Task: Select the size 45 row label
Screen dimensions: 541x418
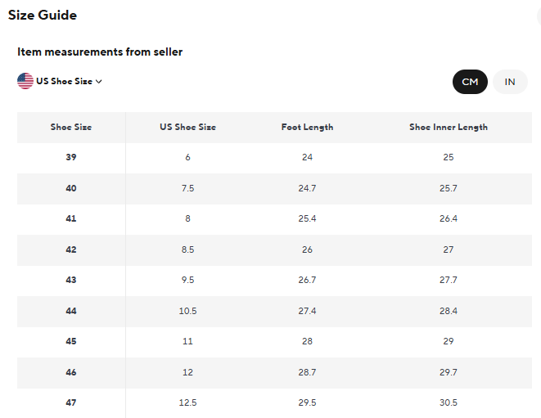Action: [x=71, y=341]
